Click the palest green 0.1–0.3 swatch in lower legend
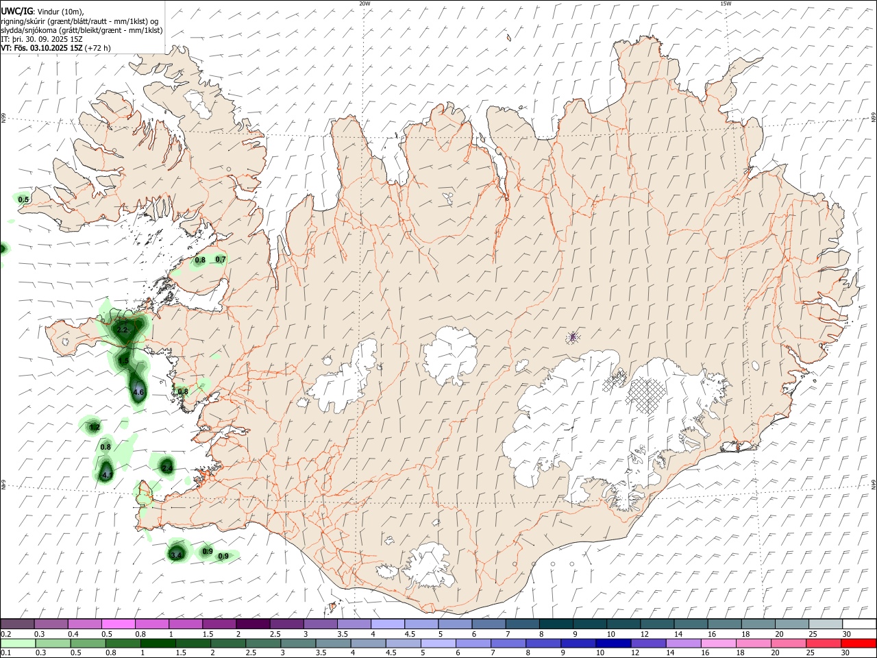This screenshot has width=877, height=658. (18, 643)
